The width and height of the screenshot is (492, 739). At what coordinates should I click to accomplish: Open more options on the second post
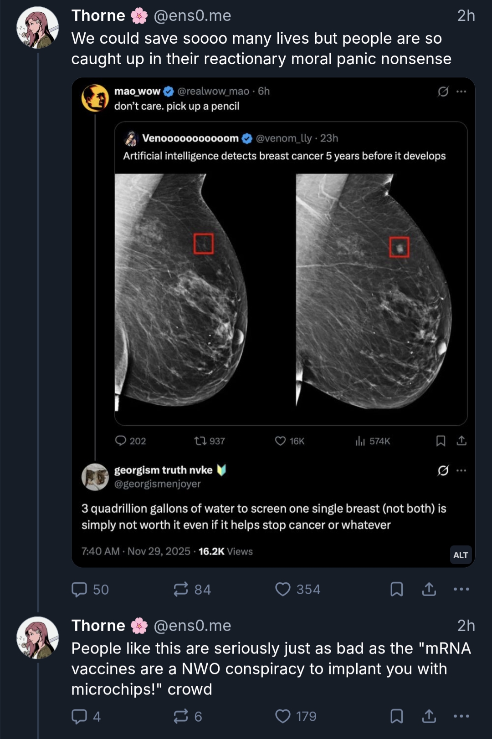point(461,716)
